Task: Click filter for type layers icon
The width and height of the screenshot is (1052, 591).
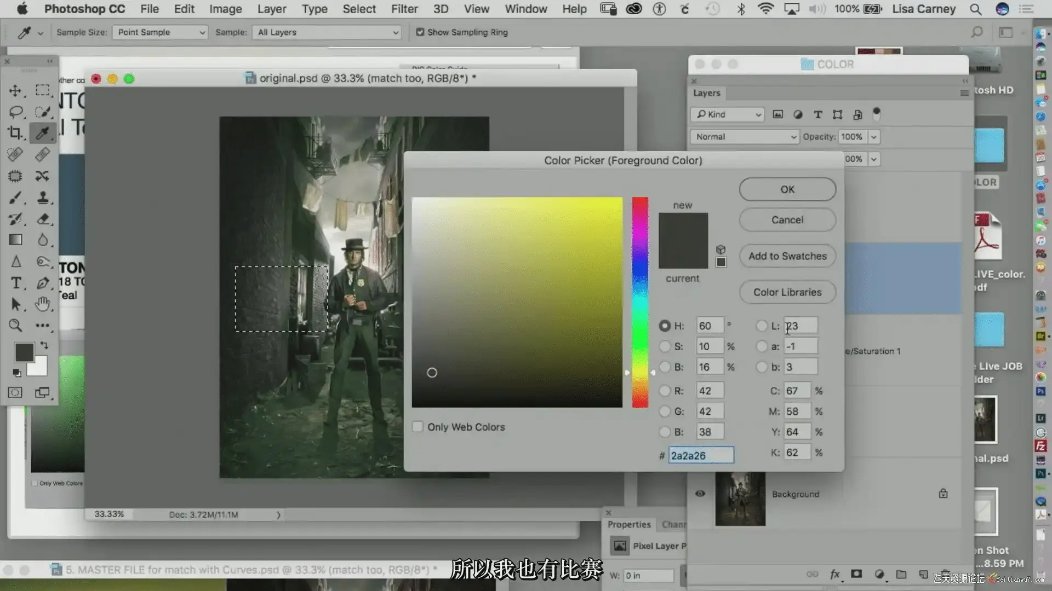Action: tap(817, 114)
